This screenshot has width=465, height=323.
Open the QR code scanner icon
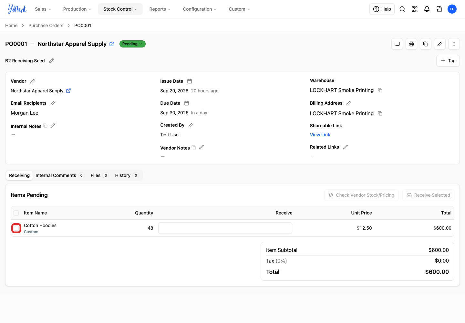pyautogui.click(x=415, y=9)
